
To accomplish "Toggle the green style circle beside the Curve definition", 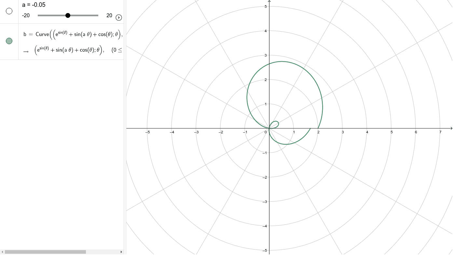I will 9,41.
